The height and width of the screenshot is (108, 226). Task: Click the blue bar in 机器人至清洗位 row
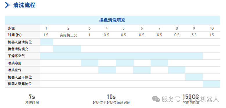click(47, 42)
